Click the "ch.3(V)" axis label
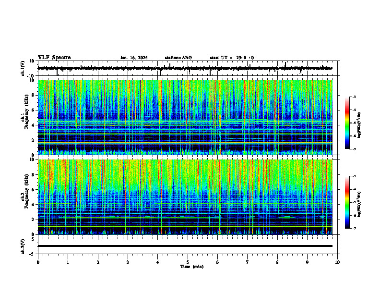The width and height of the screenshot is (380, 294). coord(23,246)
